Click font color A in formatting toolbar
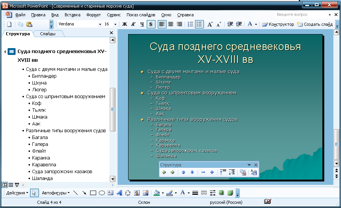341x208 pixels. click(x=250, y=24)
